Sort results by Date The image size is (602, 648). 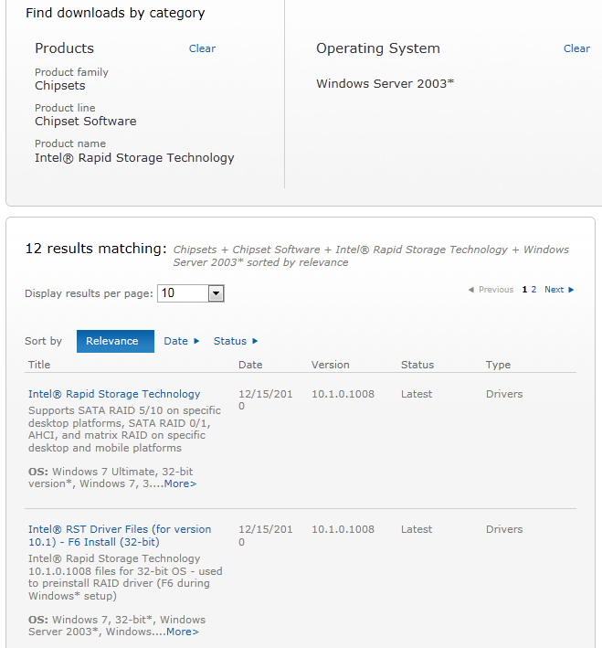point(175,341)
